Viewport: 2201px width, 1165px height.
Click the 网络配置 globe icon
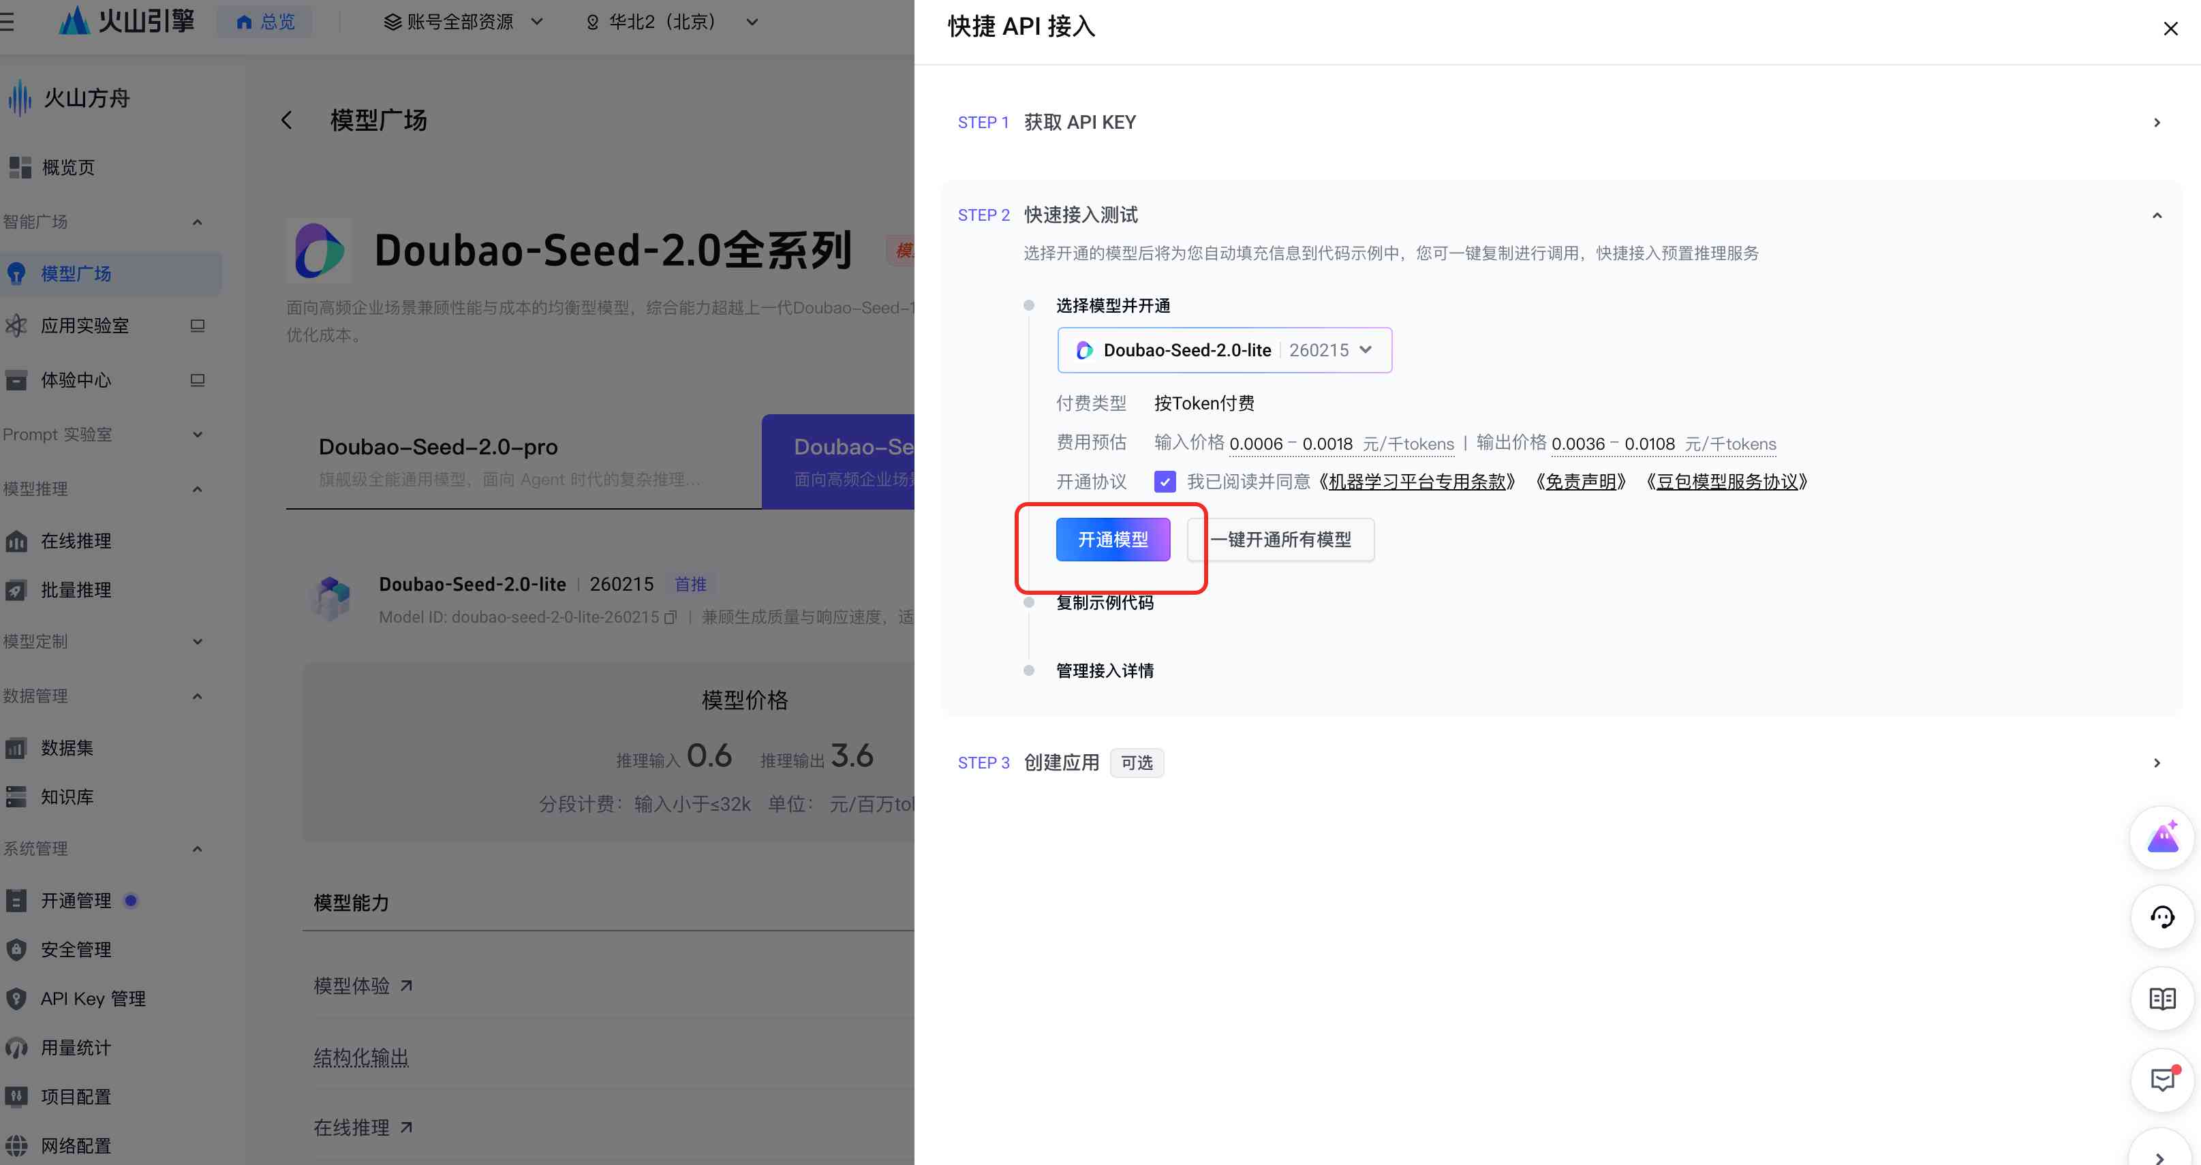point(16,1146)
